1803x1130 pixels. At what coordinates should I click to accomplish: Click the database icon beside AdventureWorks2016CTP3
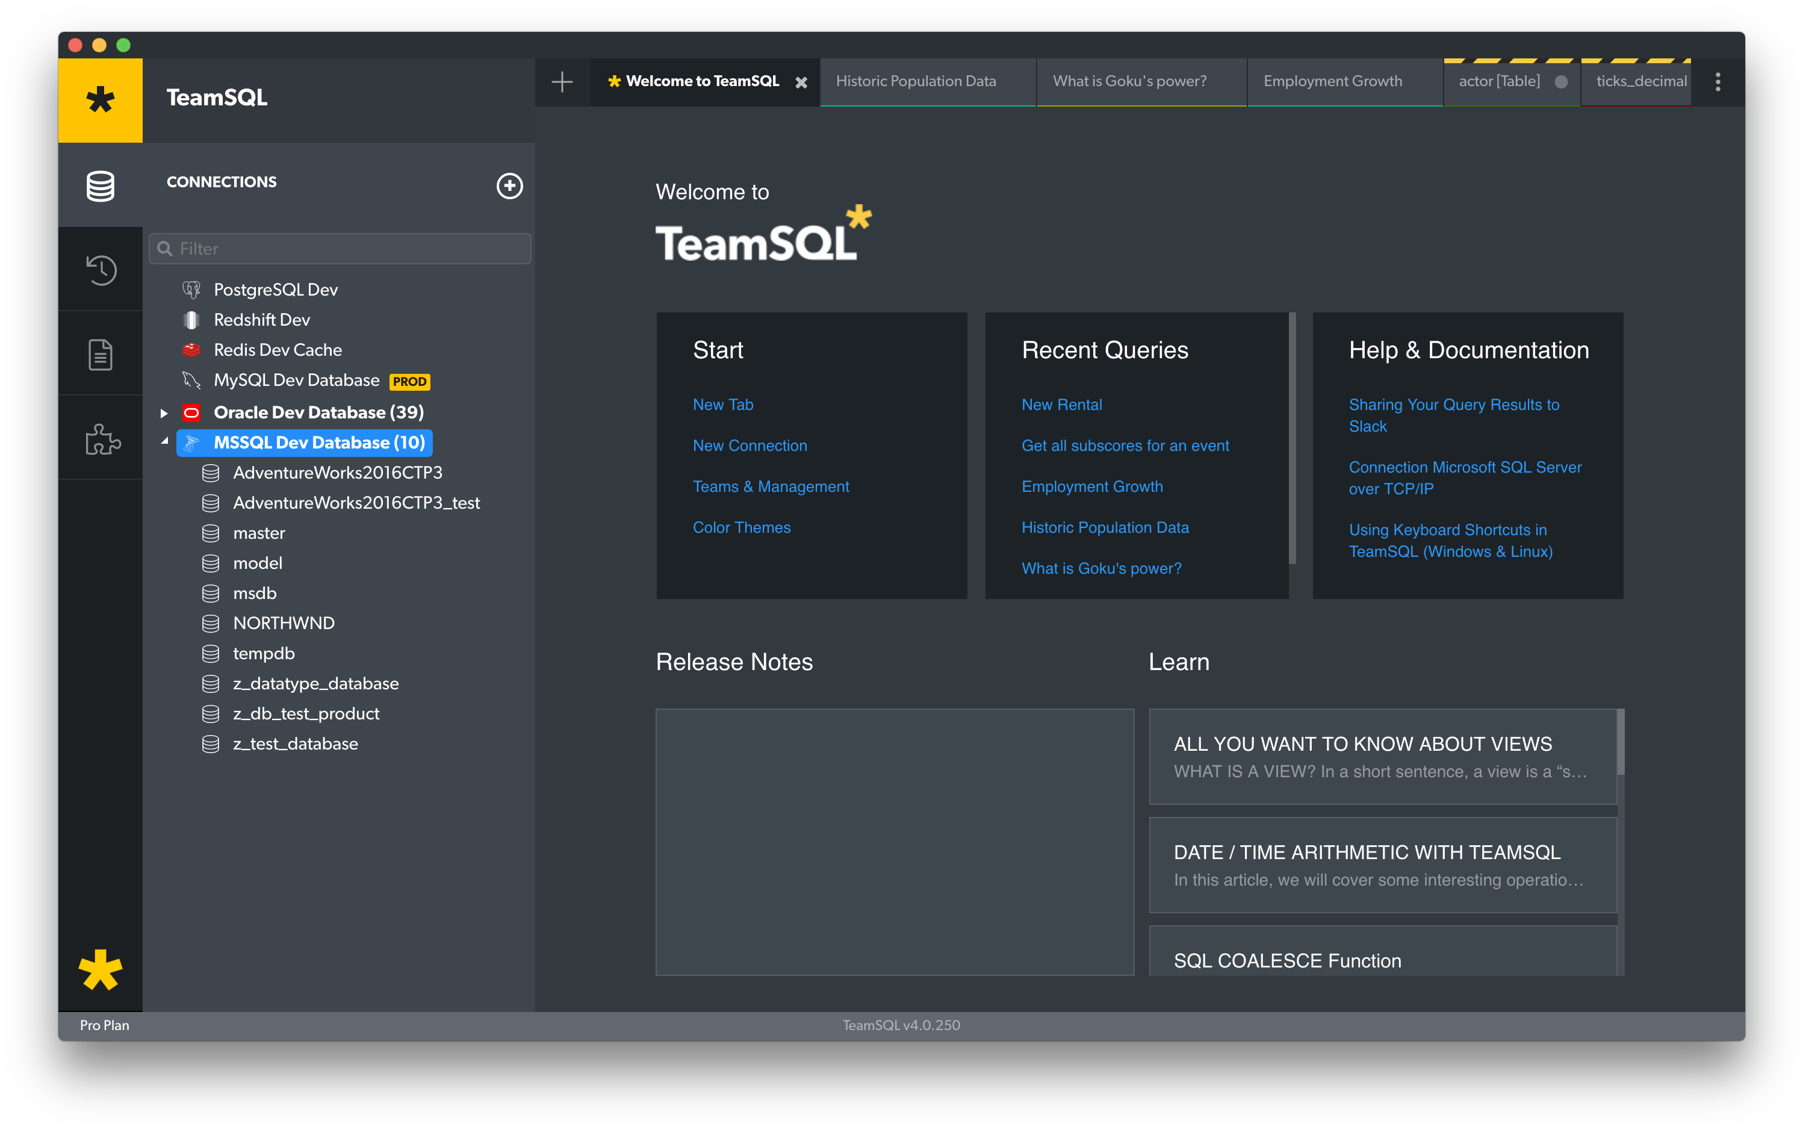click(211, 473)
